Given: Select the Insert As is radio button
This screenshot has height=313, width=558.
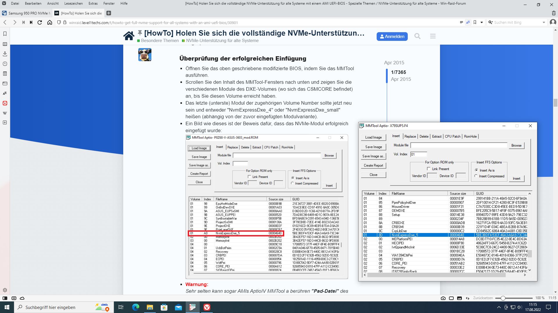Looking at the screenshot, I should point(476,170).
